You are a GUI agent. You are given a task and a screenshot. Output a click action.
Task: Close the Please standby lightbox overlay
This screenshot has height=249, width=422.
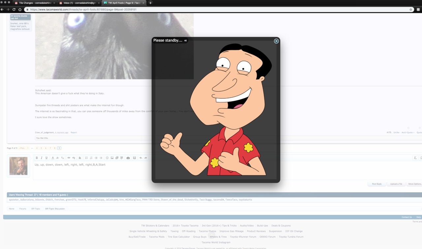coord(276,41)
